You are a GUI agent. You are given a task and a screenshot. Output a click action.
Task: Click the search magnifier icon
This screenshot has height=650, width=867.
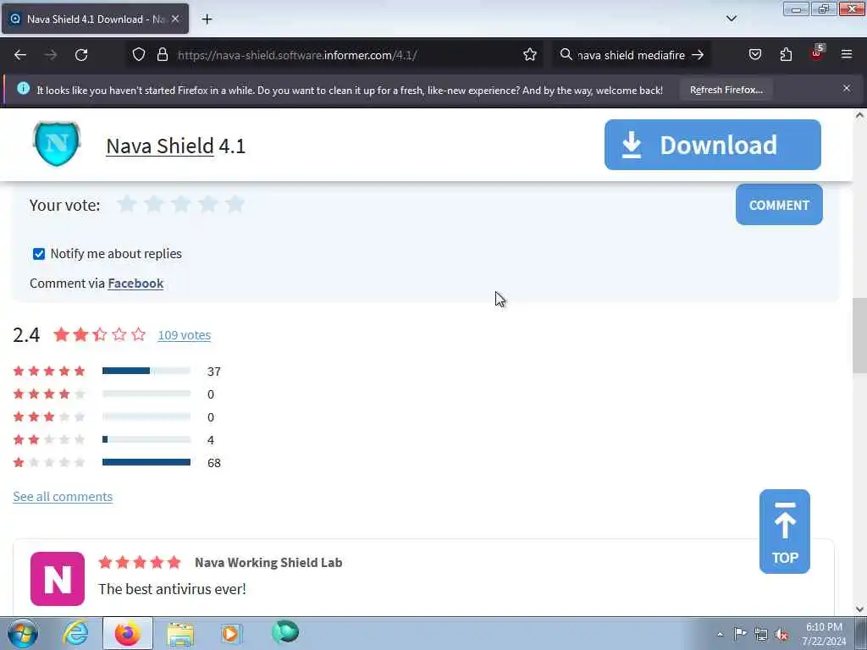click(x=566, y=55)
